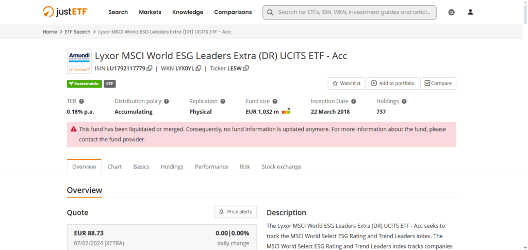Image resolution: width=528 pixels, height=250 pixels.
Task: Copy the ISIN LU1792117779 via copy icon
Action: coord(150,69)
